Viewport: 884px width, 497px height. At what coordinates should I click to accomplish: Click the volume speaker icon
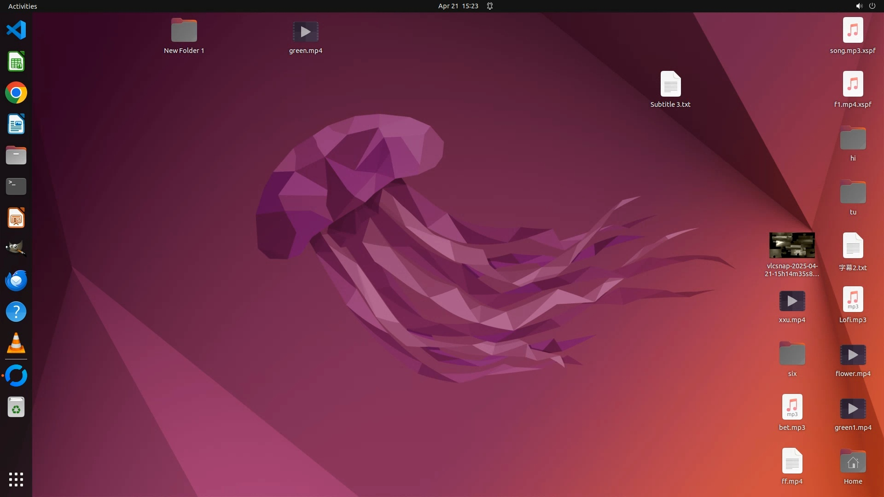coord(859,6)
